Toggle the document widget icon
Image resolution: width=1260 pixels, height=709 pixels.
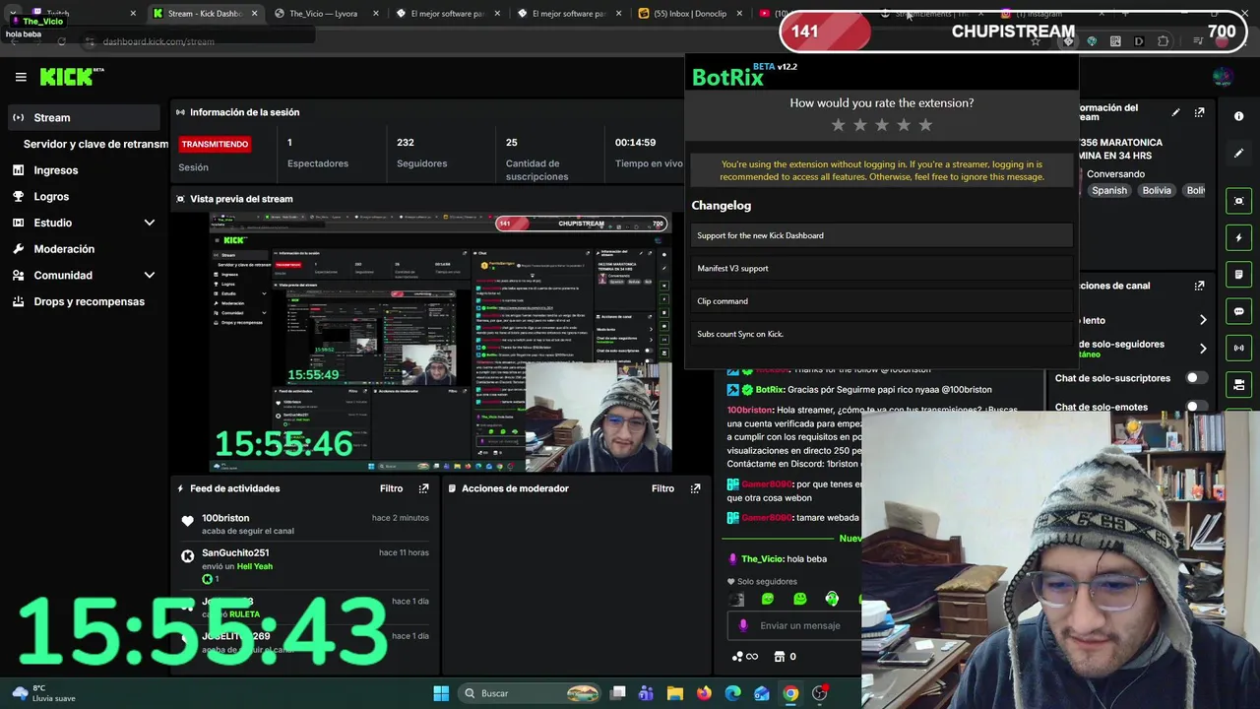tap(1238, 275)
